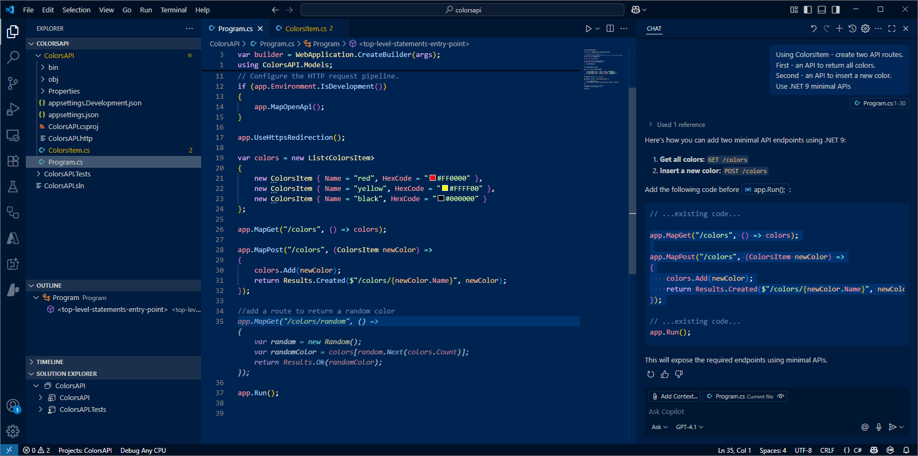Open the GPT-4.1 model picker dropdown

[689, 427]
